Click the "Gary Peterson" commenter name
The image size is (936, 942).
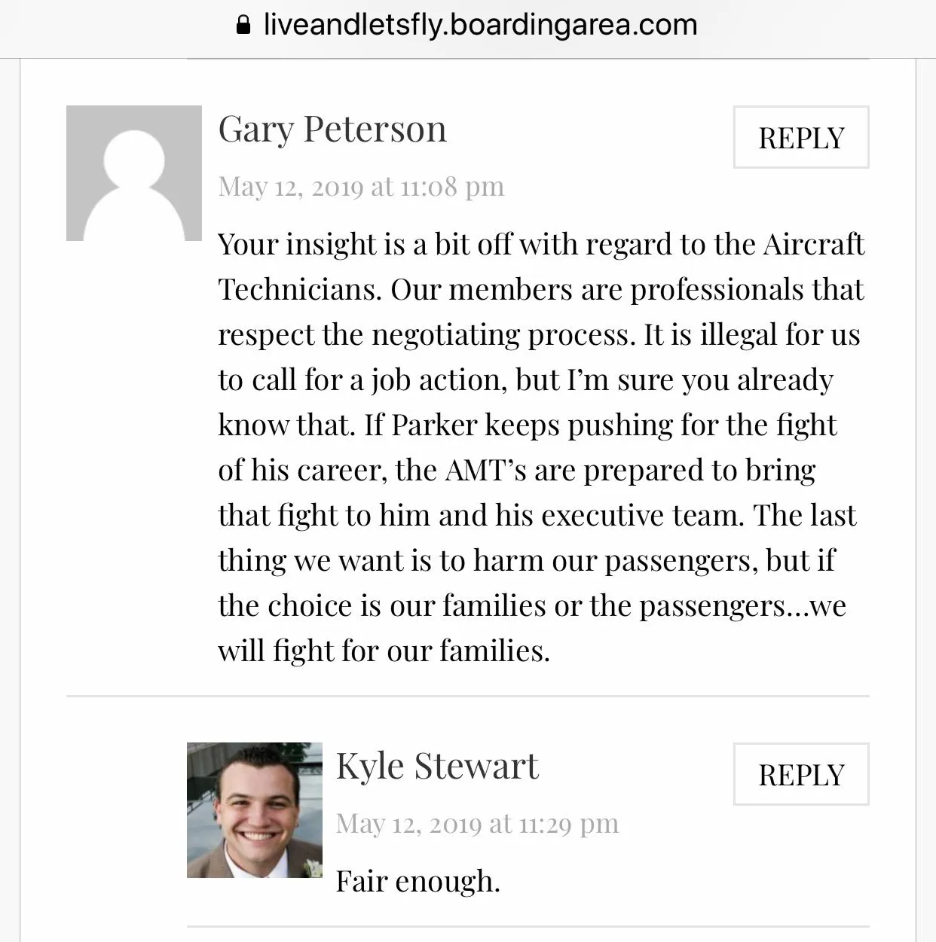332,129
